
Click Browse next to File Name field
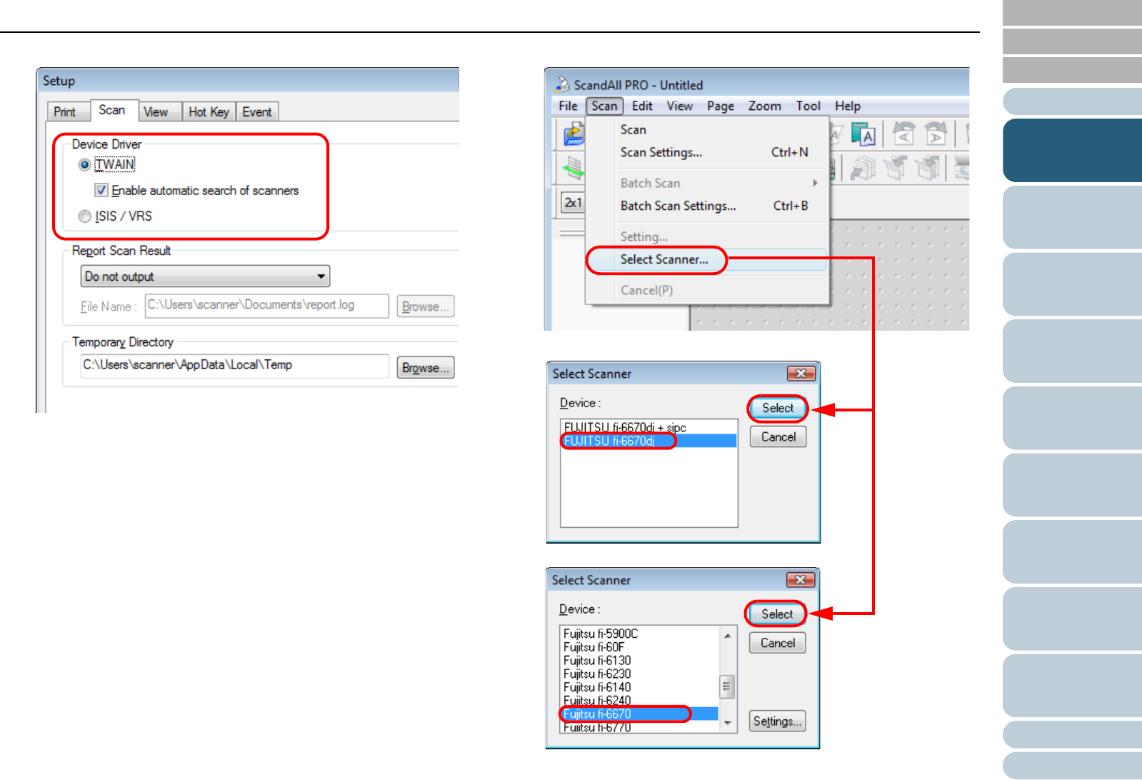(426, 306)
